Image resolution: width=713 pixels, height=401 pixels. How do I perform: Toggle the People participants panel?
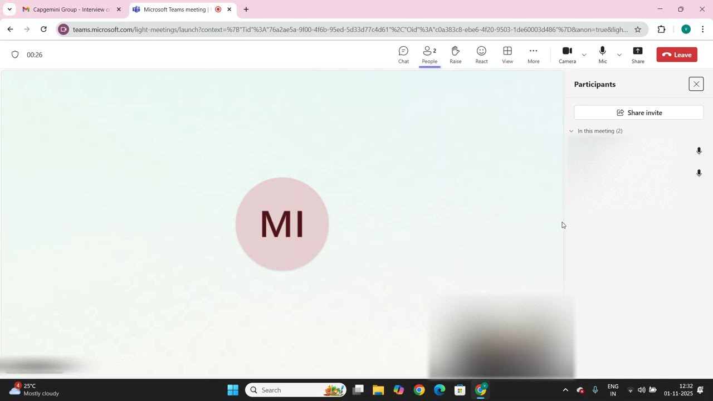click(x=429, y=55)
